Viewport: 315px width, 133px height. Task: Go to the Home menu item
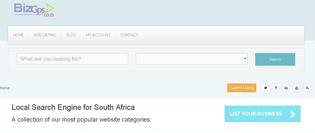pyautogui.click(x=18, y=35)
